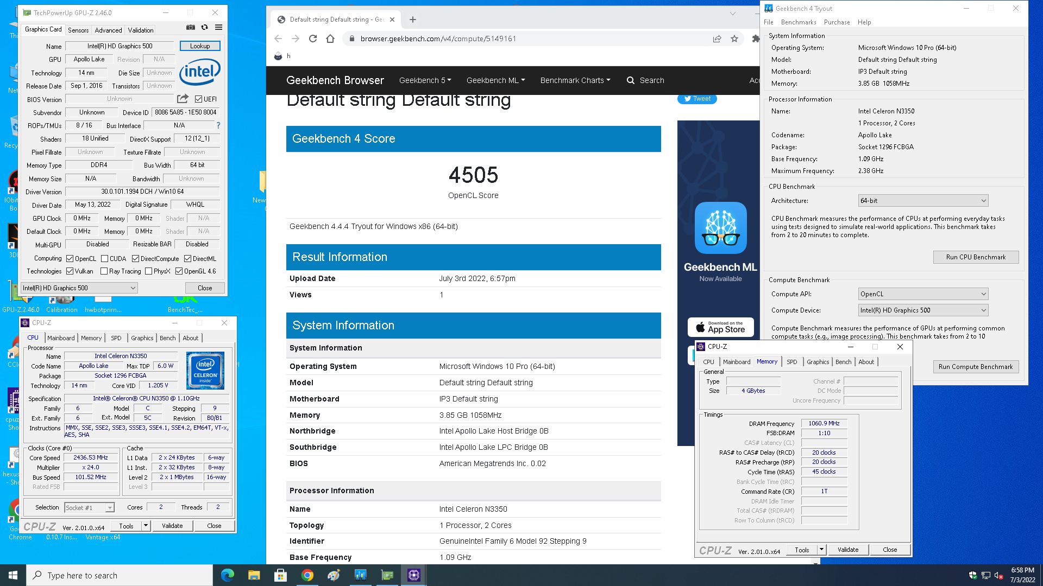Click Download on the App Store badge

(720, 327)
